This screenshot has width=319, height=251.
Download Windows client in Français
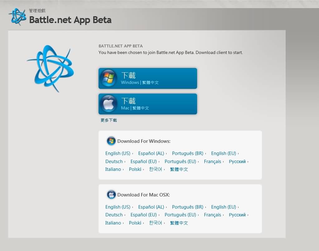coord(212,162)
